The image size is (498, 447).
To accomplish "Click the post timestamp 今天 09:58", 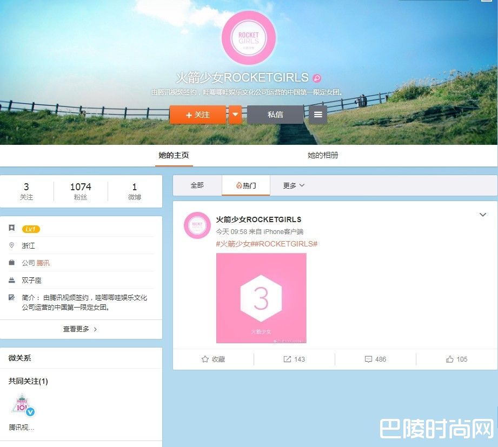I will [x=231, y=232].
